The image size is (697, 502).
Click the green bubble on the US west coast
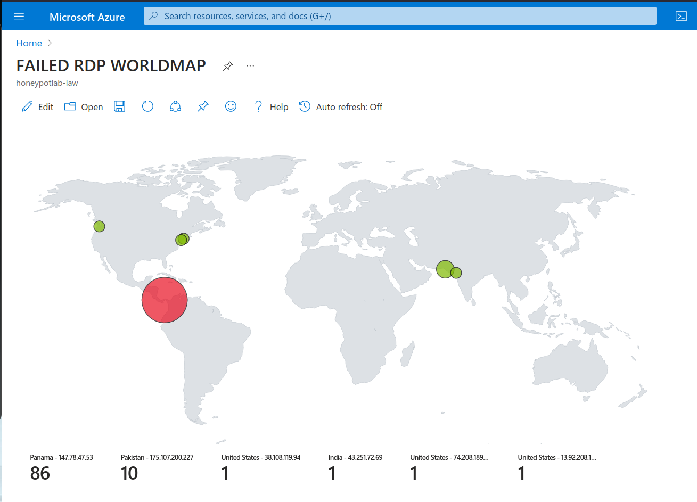pyautogui.click(x=99, y=226)
